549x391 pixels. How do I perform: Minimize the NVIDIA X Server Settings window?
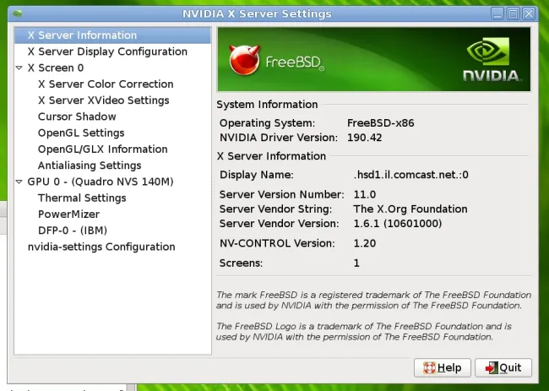tap(497, 14)
